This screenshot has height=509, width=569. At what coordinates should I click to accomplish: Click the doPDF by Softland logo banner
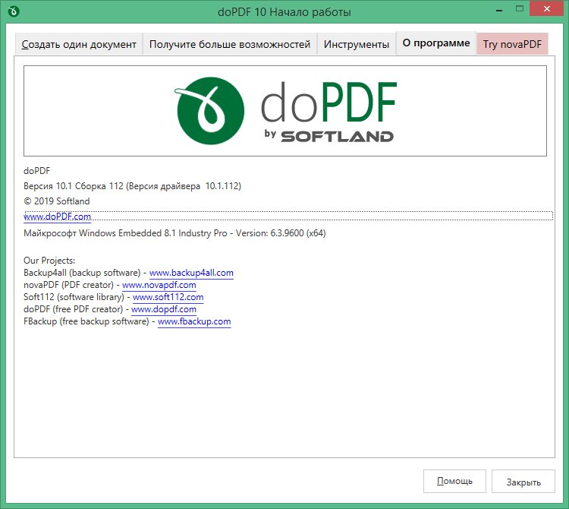pos(285,111)
